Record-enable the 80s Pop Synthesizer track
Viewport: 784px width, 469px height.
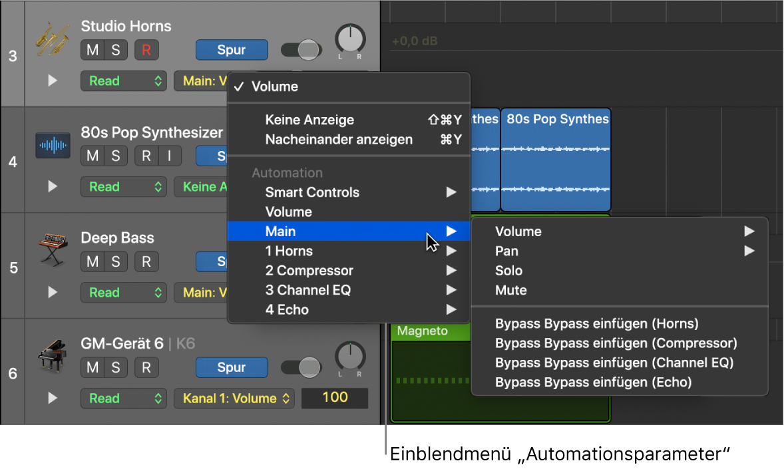[146, 156]
